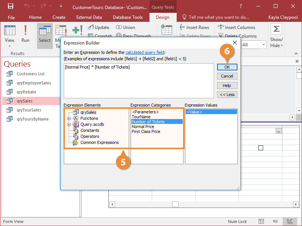Click inside the expression text box

pos(139,81)
